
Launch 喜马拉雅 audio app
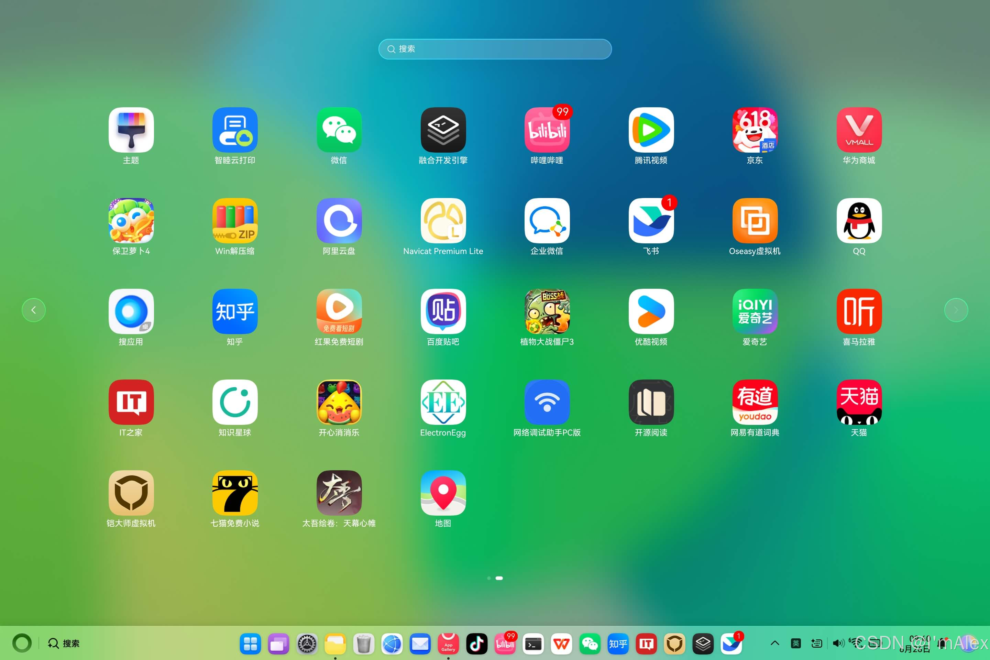[x=859, y=311]
